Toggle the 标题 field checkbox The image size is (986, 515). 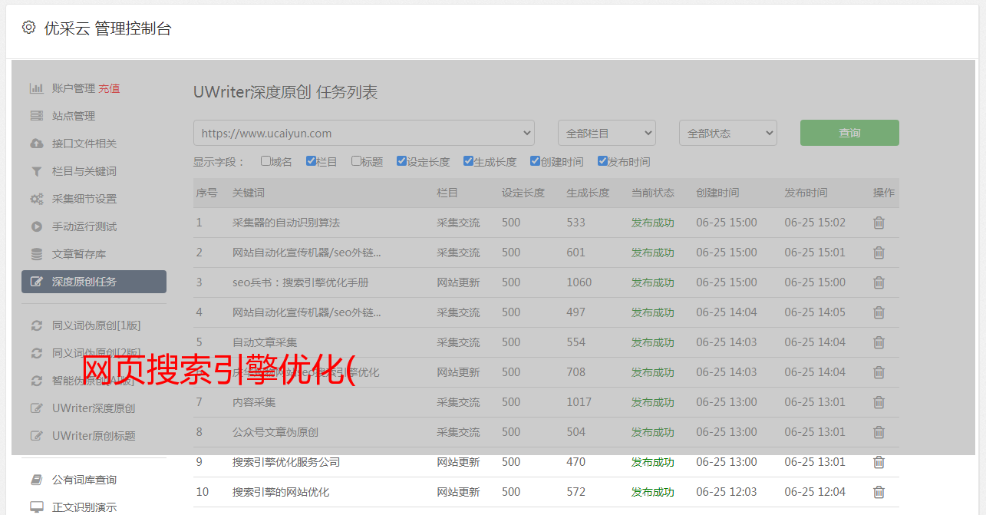click(x=356, y=161)
